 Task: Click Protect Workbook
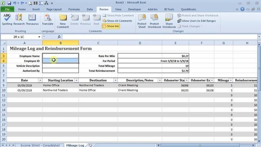click(154, 21)
